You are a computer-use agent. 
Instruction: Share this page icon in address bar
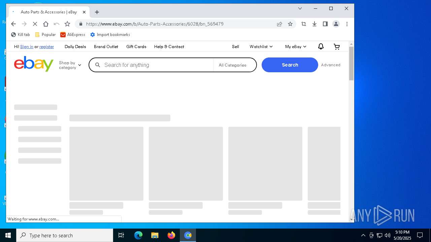[279, 24]
